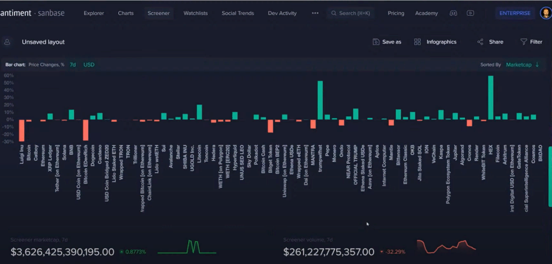Click the ENTERPRISE button
The width and height of the screenshot is (552, 264).
pos(515,13)
